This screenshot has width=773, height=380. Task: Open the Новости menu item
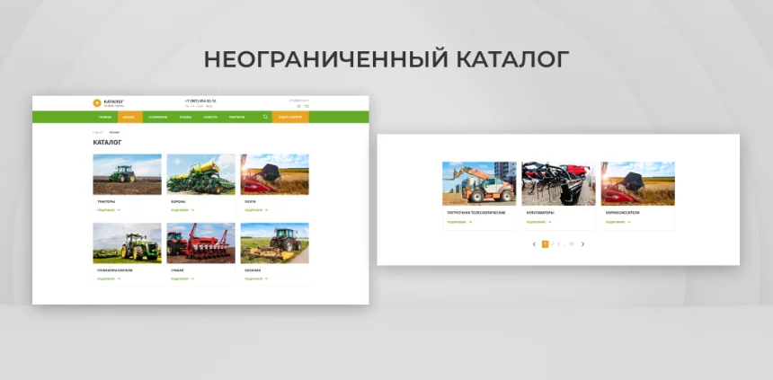(210, 117)
